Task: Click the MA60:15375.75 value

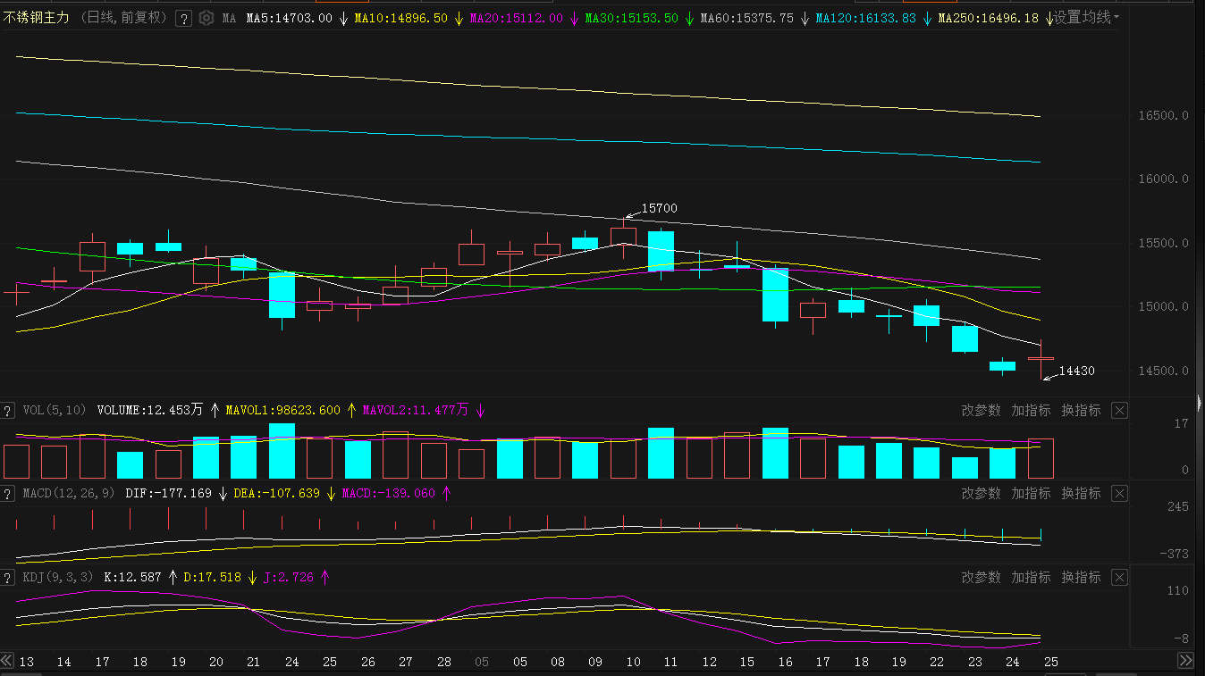Action: tap(747, 18)
